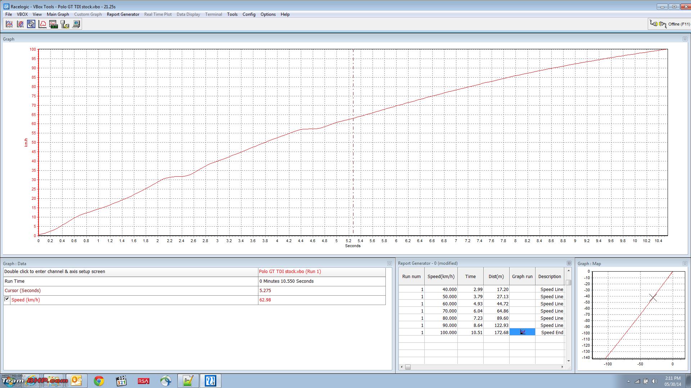Viewport: 691px width, 388px height.
Task: Open Notepad++ from the taskbar
Action: tap(188, 381)
